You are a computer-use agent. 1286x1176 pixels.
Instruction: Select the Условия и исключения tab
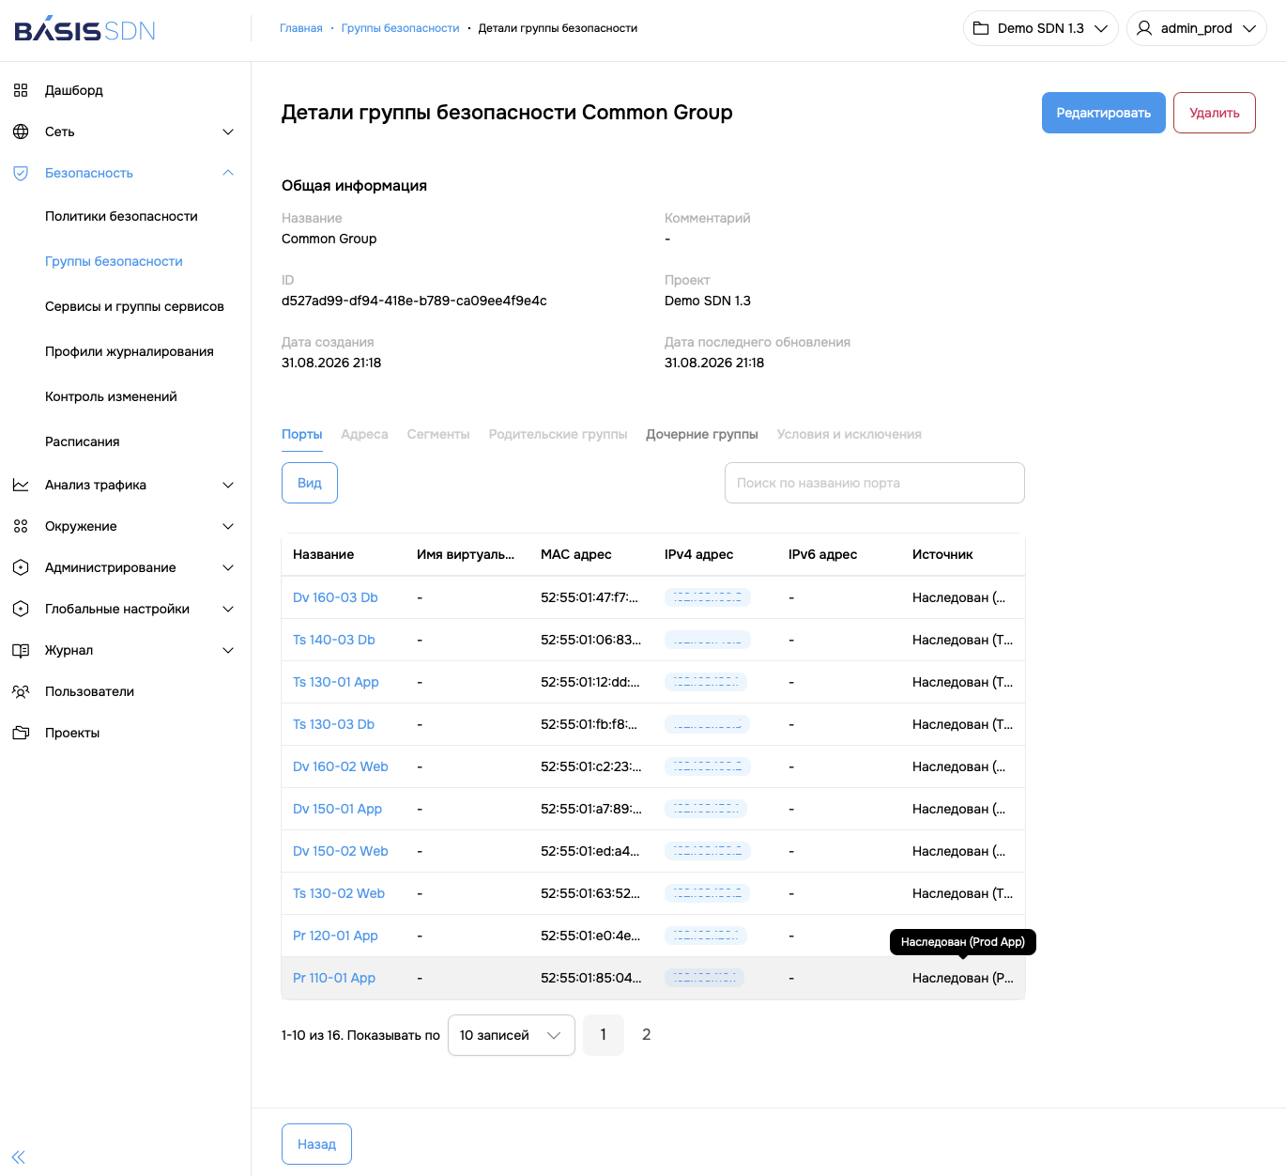850,434
